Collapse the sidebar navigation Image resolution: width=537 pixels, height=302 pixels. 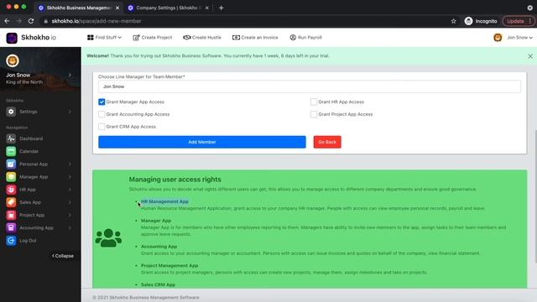pos(63,256)
